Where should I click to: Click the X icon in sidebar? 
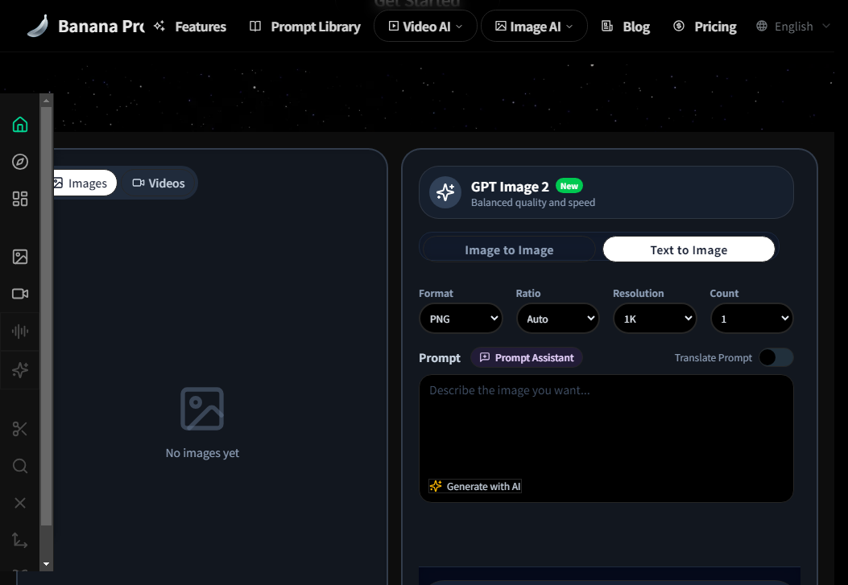tap(20, 503)
